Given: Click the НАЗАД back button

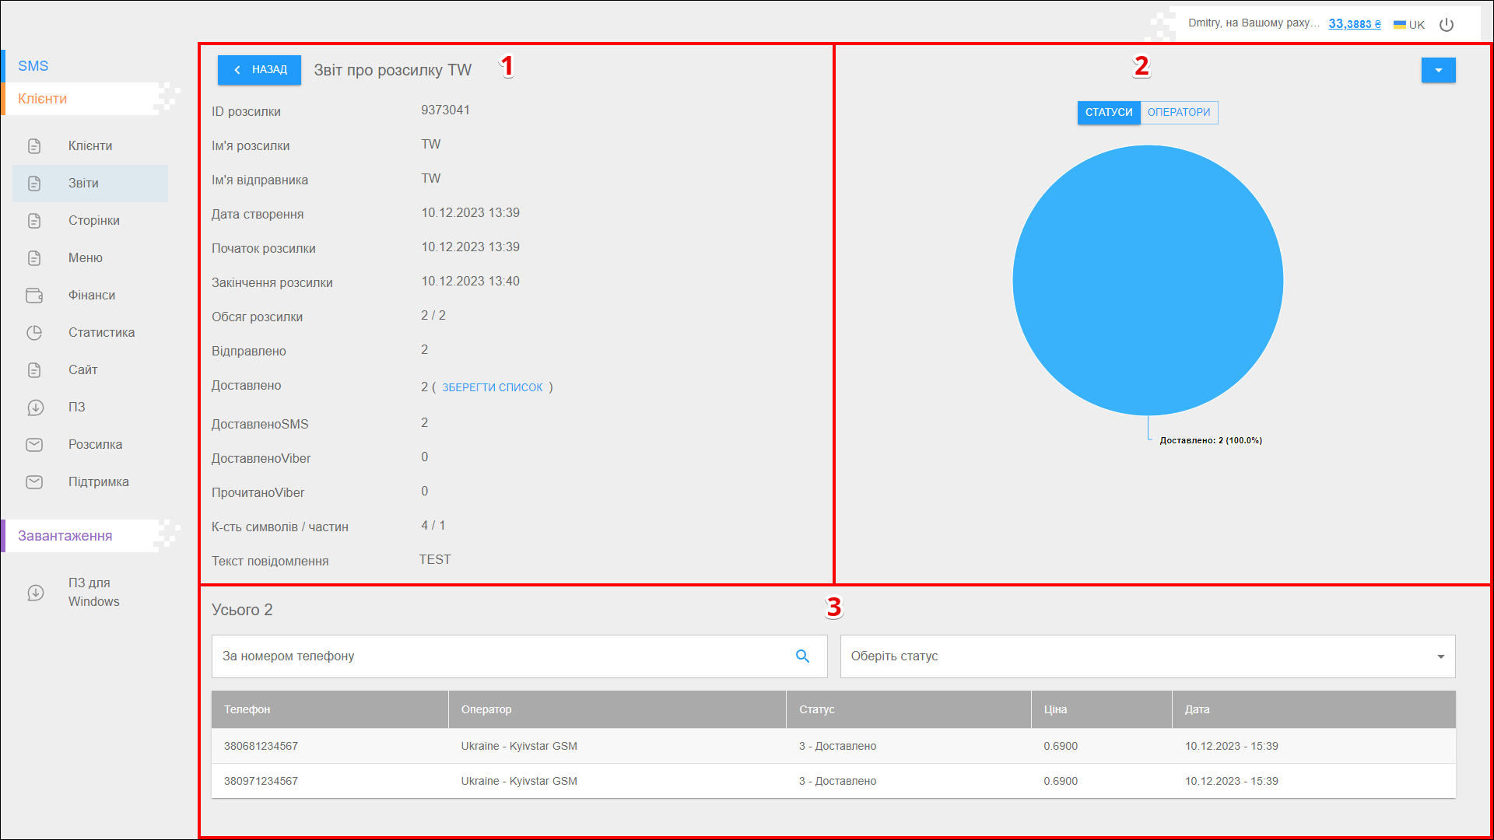Looking at the screenshot, I should [x=259, y=70].
